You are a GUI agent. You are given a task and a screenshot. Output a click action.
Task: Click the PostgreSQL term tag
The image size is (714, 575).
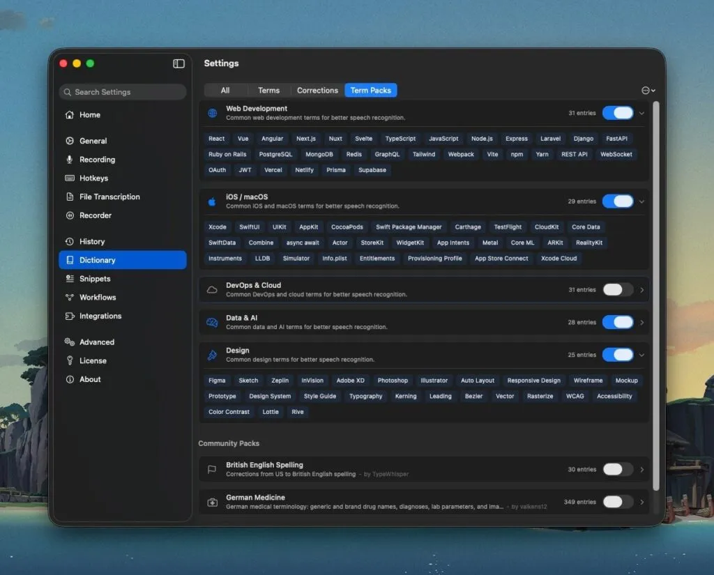coord(275,154)
